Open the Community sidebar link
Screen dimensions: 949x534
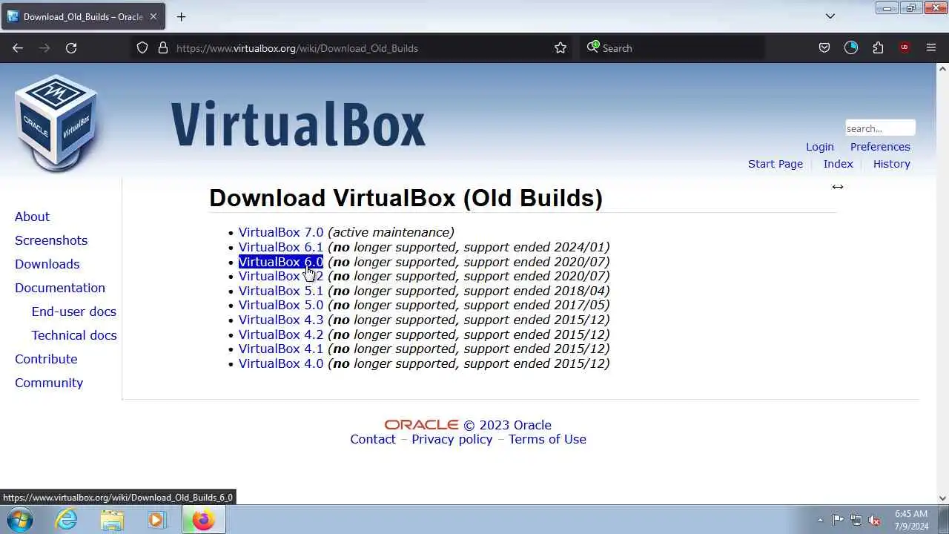click(49, 383)
